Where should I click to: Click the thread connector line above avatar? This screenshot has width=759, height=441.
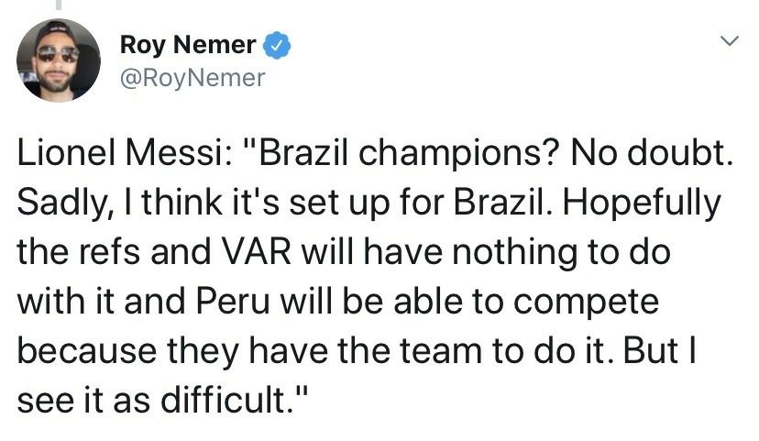coord(60,5)
